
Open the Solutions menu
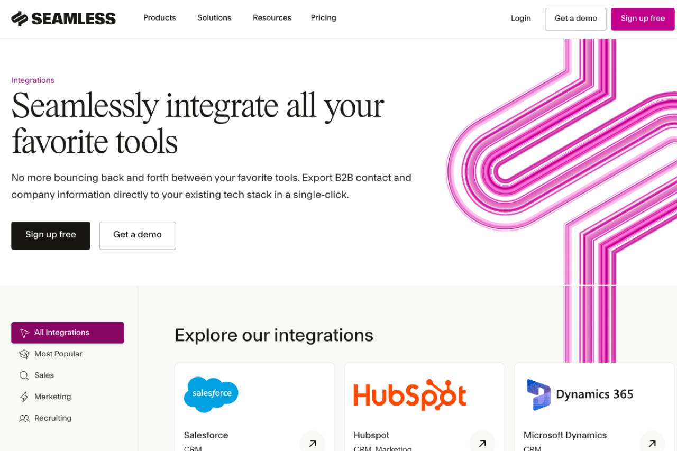click(x=214, y=18)
